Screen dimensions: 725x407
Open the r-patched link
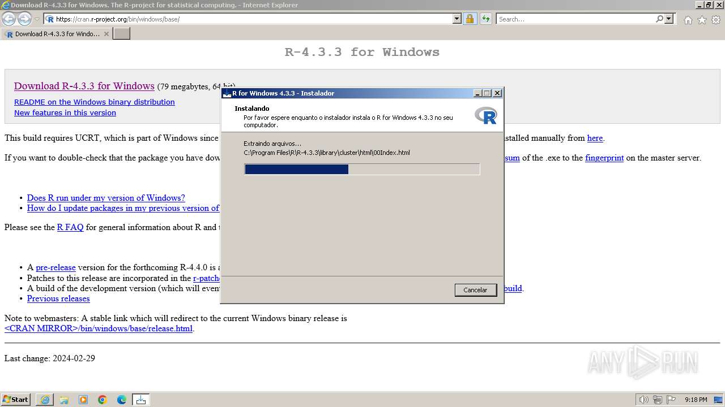point(207,278)
